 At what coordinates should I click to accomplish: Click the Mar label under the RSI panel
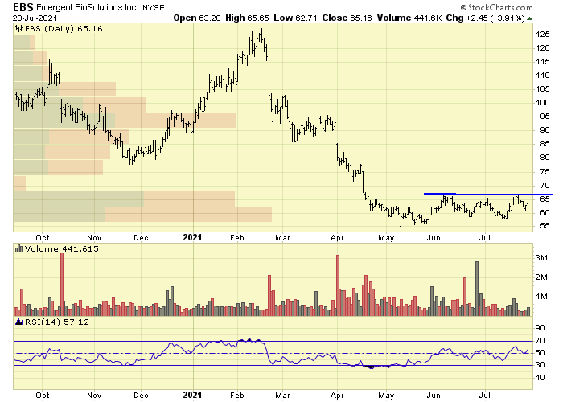282,396
